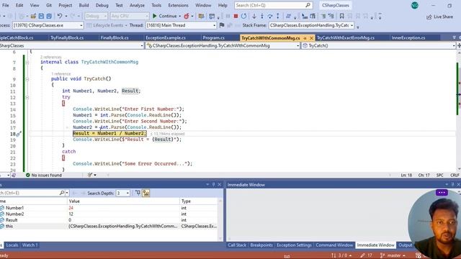Click in the Search (Ctrl+Q) box
461x259 pixels.
click(x=273, y=5)
